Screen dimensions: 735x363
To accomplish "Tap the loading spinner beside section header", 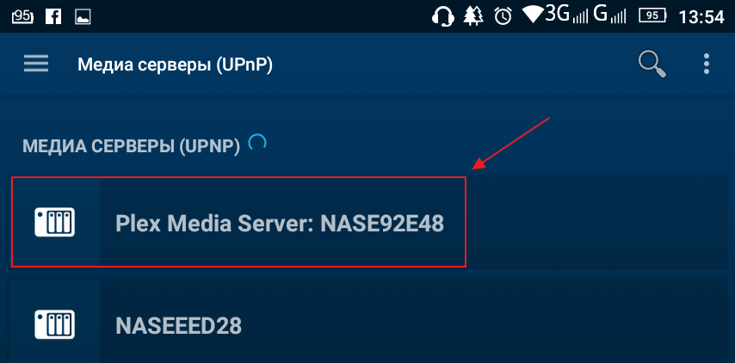I will (256, 143).
